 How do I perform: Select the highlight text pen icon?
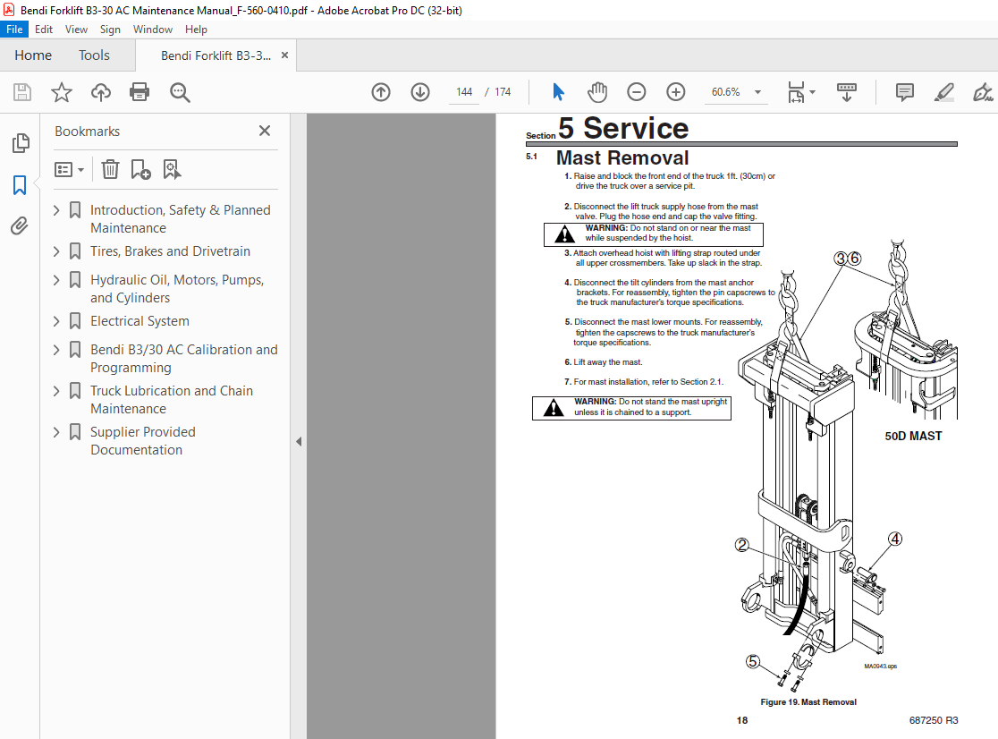coord(943,92)
